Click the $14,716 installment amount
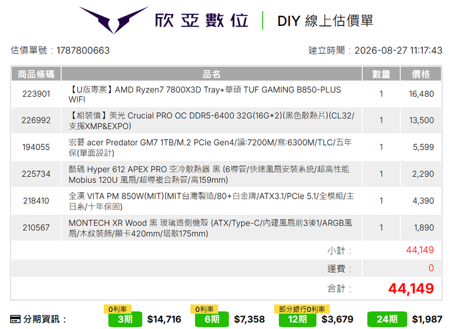Viewport: 460px width, 329px height. 165,319
